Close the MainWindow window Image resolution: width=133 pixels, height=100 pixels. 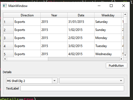[x=124, y=6]
